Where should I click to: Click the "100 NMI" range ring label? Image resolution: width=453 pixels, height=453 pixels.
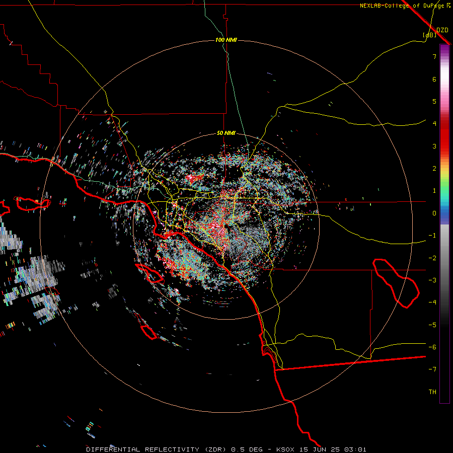click(x=226, y=40)
